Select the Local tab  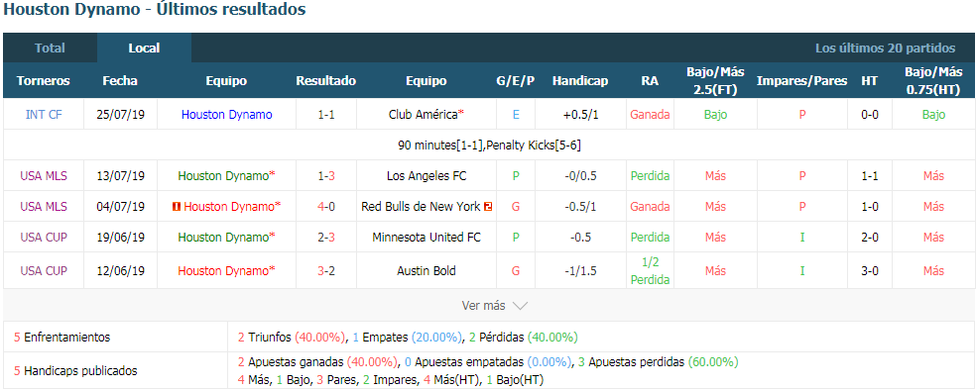click(145, 48)
